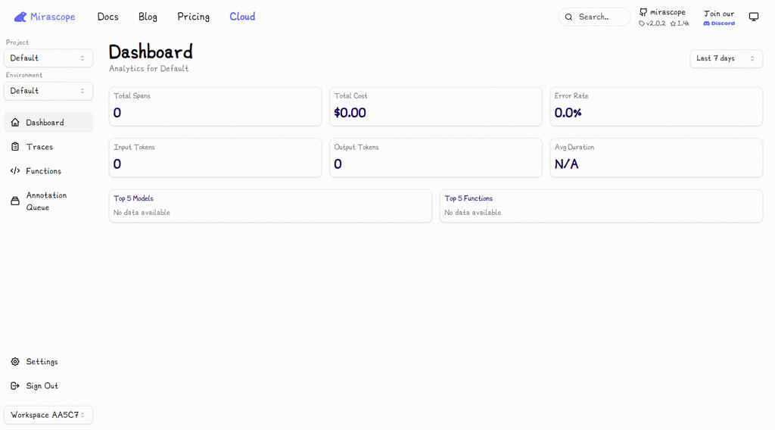Click the monitor theme switcher icon
The width and height of the screenshot is (775, 430).
(x=754, y=17)
